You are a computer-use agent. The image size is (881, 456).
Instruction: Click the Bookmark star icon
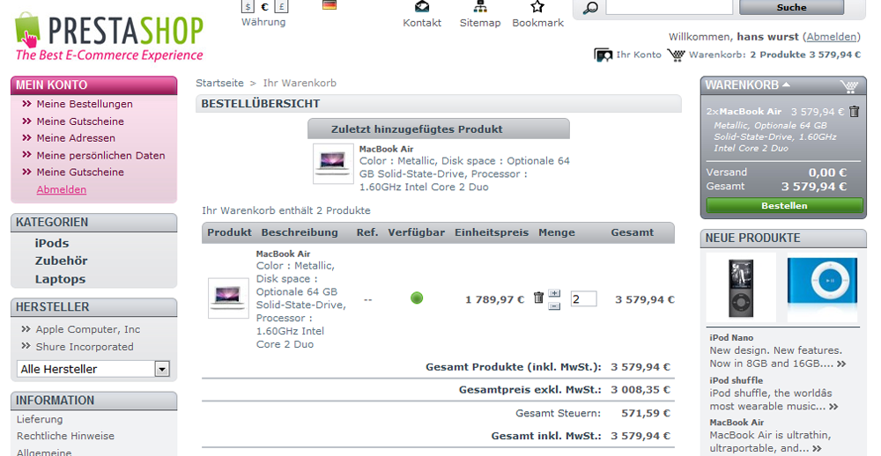[537, 6]
